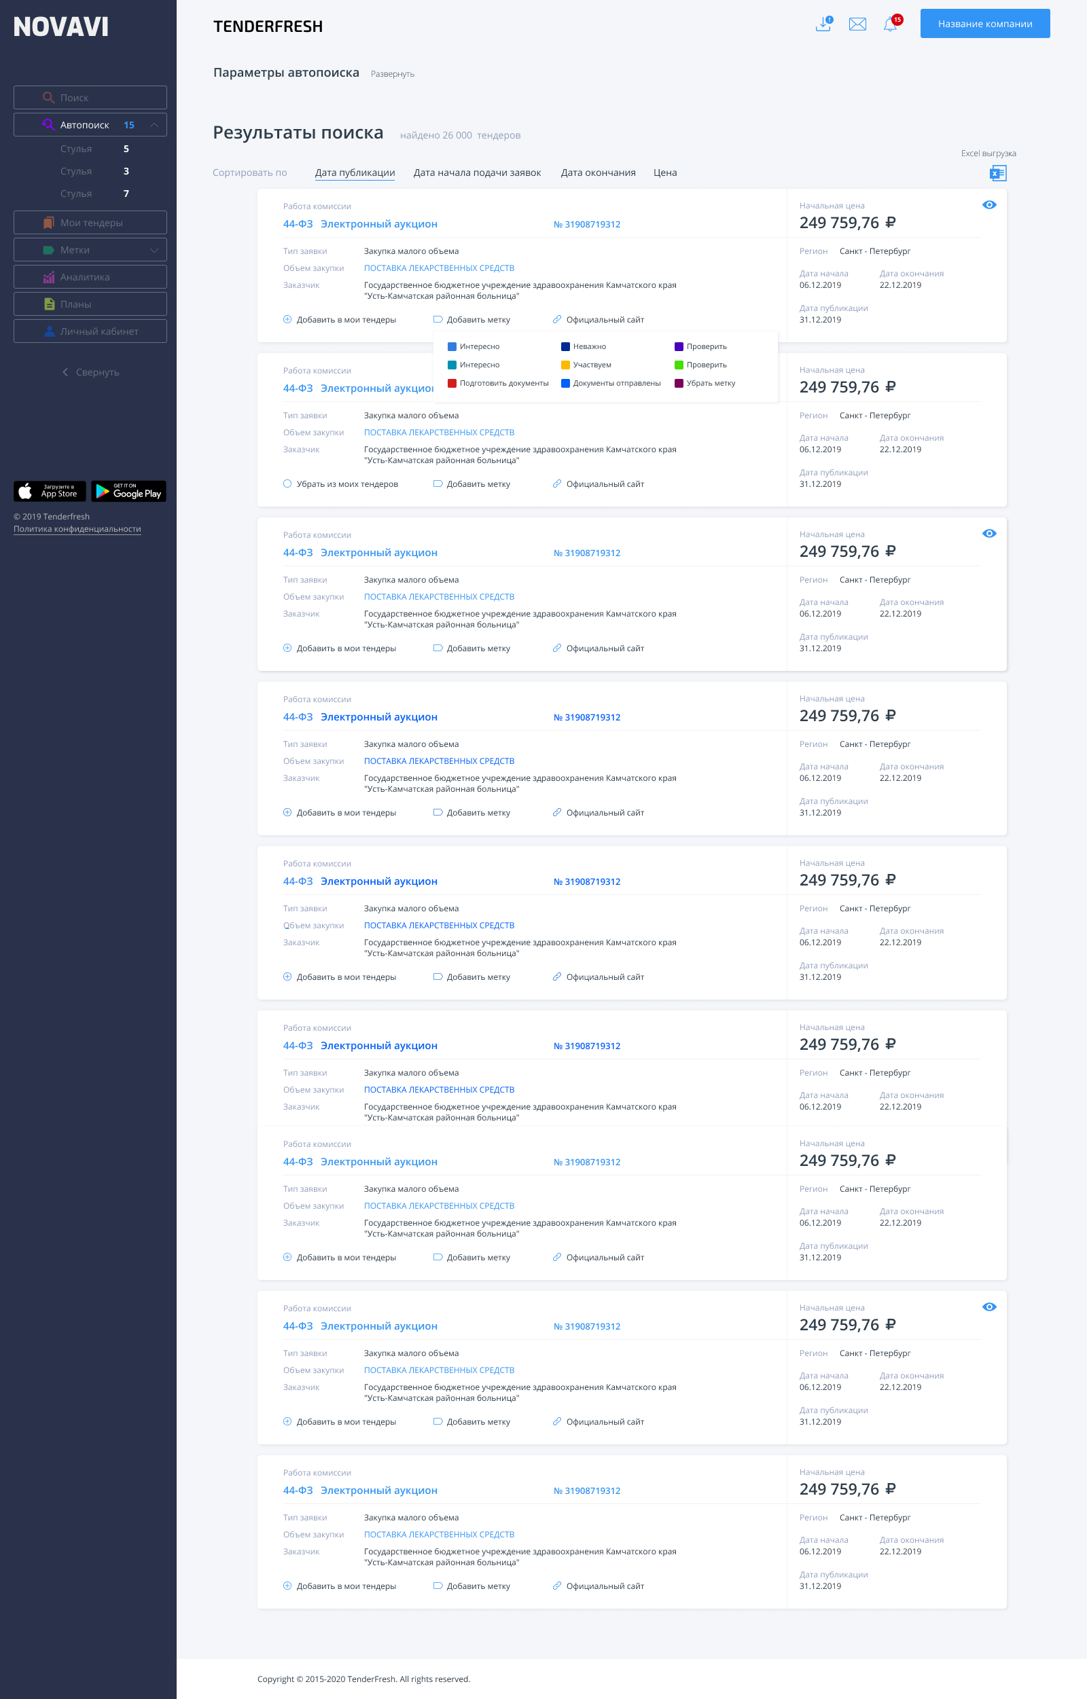The width and height of the screenshot is (1087, 1699).
Task: Open the Google Play badge
Action: pyautogui.click(x=128, y=491)
